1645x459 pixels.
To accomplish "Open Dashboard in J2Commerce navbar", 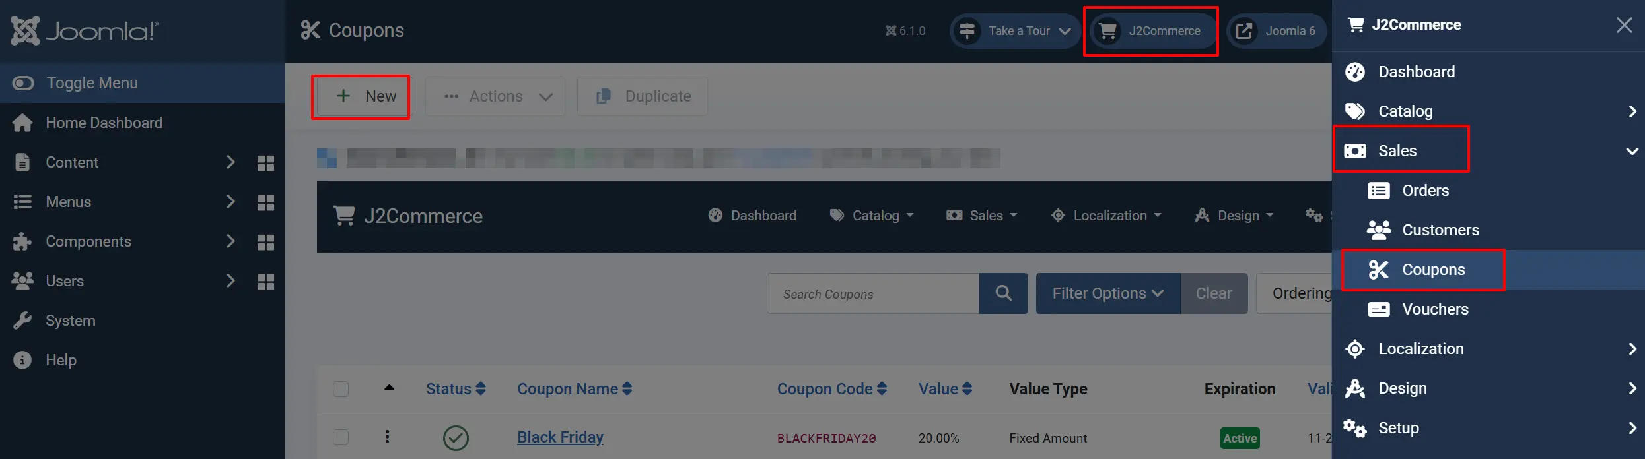I will click(x=752, y=216).
